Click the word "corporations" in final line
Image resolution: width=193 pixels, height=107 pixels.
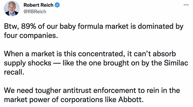82,99
